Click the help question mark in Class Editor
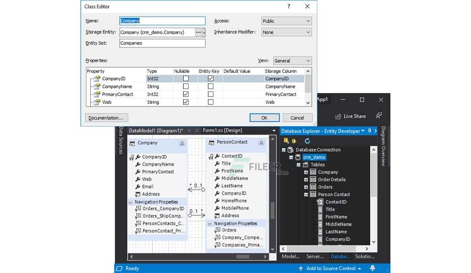Viewport: 471px width, 273px height. coord(288,6)
